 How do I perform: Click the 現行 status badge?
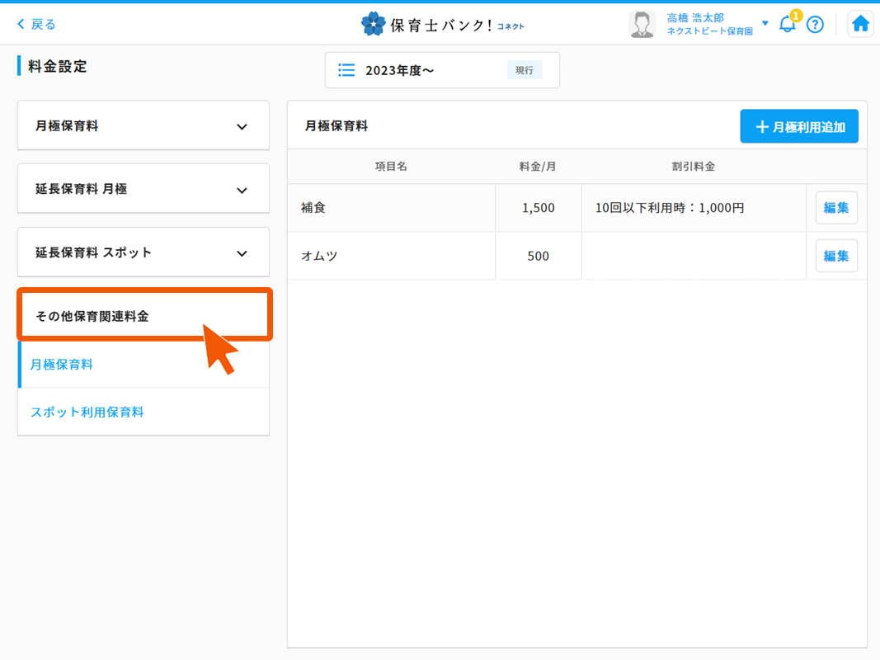(524, 70)
